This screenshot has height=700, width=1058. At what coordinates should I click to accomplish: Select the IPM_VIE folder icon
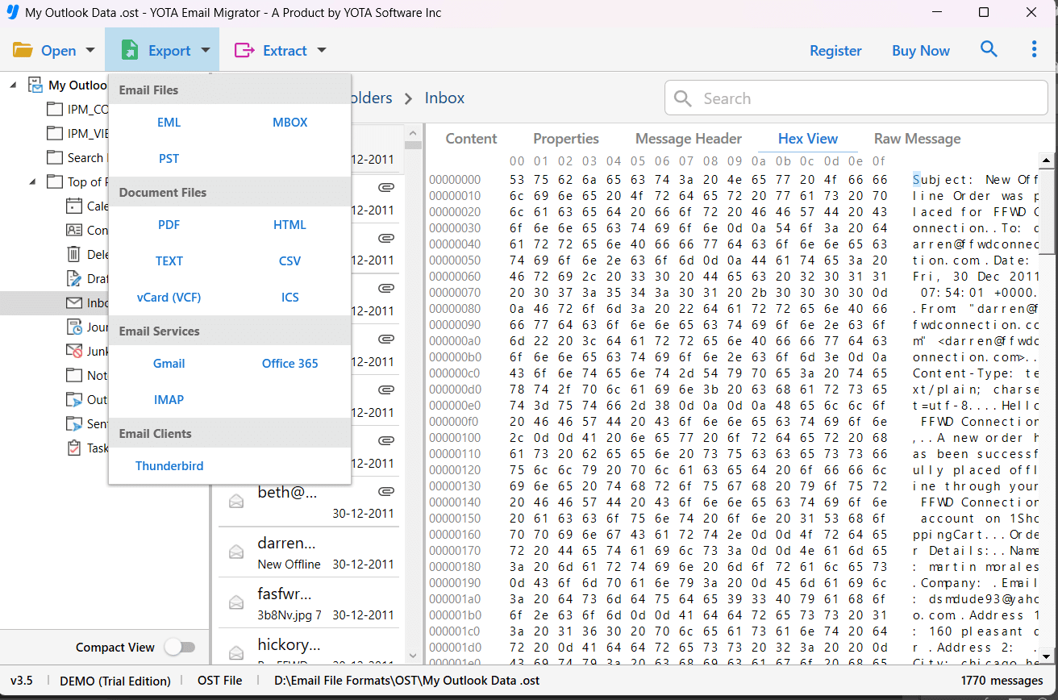[x=54, y=133]
